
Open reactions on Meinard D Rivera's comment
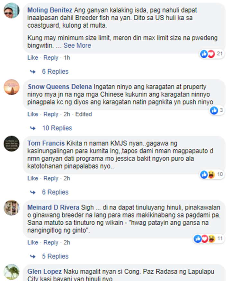(x=209, y=239)
